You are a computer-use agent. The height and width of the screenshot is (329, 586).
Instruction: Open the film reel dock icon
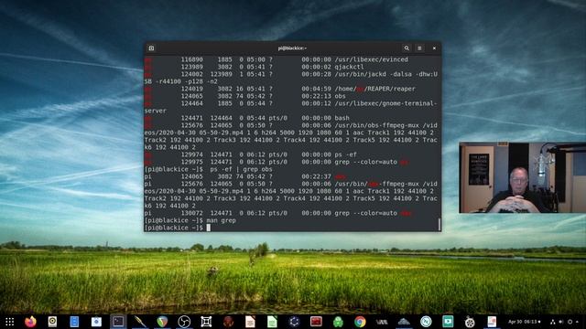point(470,322)
